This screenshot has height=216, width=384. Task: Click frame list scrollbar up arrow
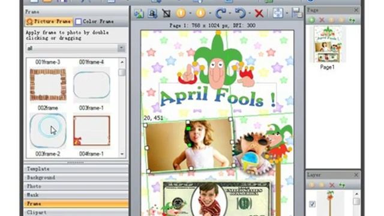coord(122,62)
